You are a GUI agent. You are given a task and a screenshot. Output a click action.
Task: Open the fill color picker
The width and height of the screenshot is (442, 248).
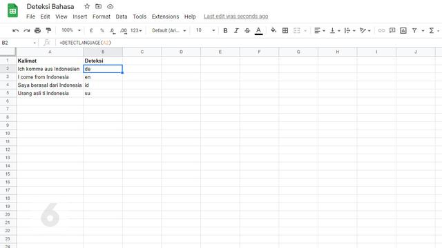(273, 30)
